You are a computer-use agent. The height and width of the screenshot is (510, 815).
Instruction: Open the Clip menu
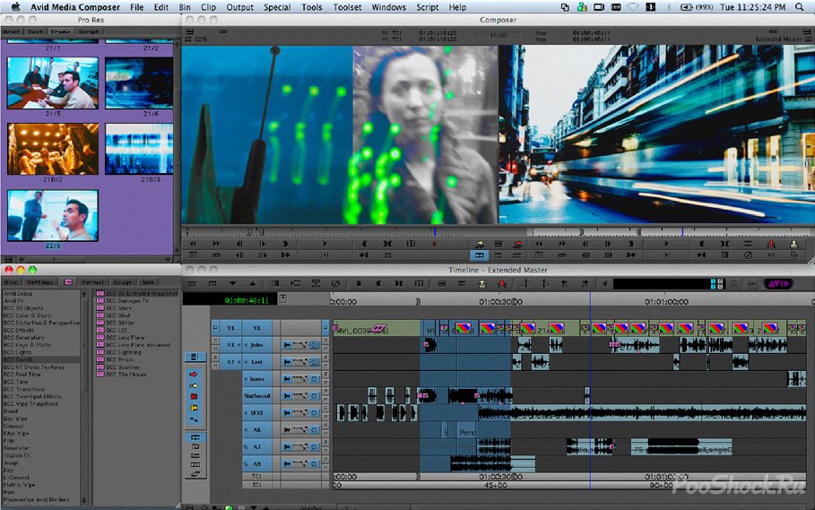tap(208, 7)
